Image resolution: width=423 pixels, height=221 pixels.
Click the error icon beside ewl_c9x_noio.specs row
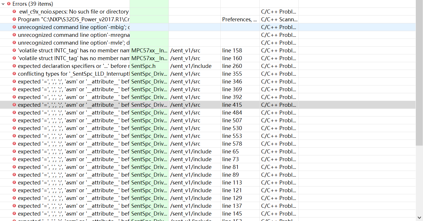[14, 12]
